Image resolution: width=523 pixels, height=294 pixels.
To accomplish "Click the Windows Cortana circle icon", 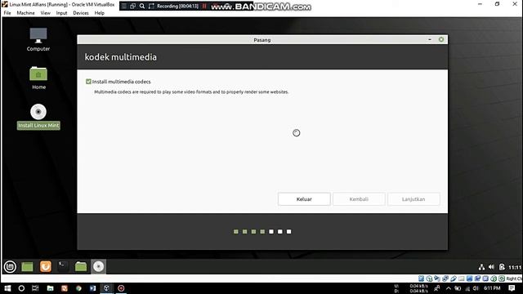I will pyautogui.click(x=21, y=288).
